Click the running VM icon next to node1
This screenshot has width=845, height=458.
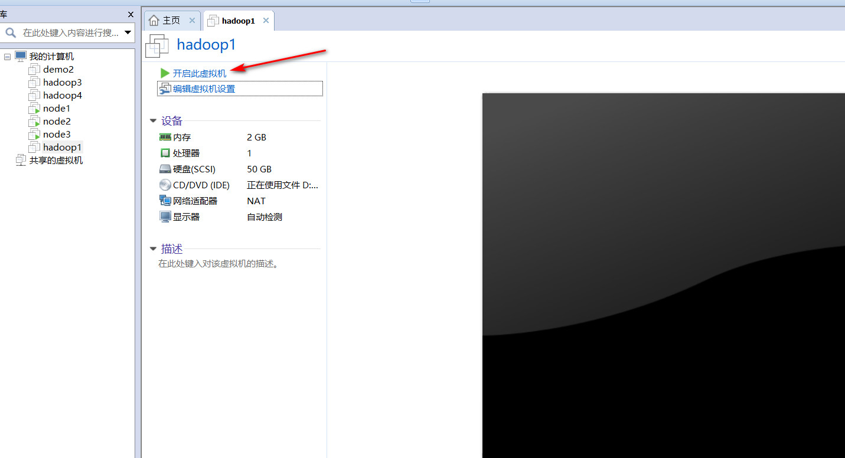click(34, 108)
